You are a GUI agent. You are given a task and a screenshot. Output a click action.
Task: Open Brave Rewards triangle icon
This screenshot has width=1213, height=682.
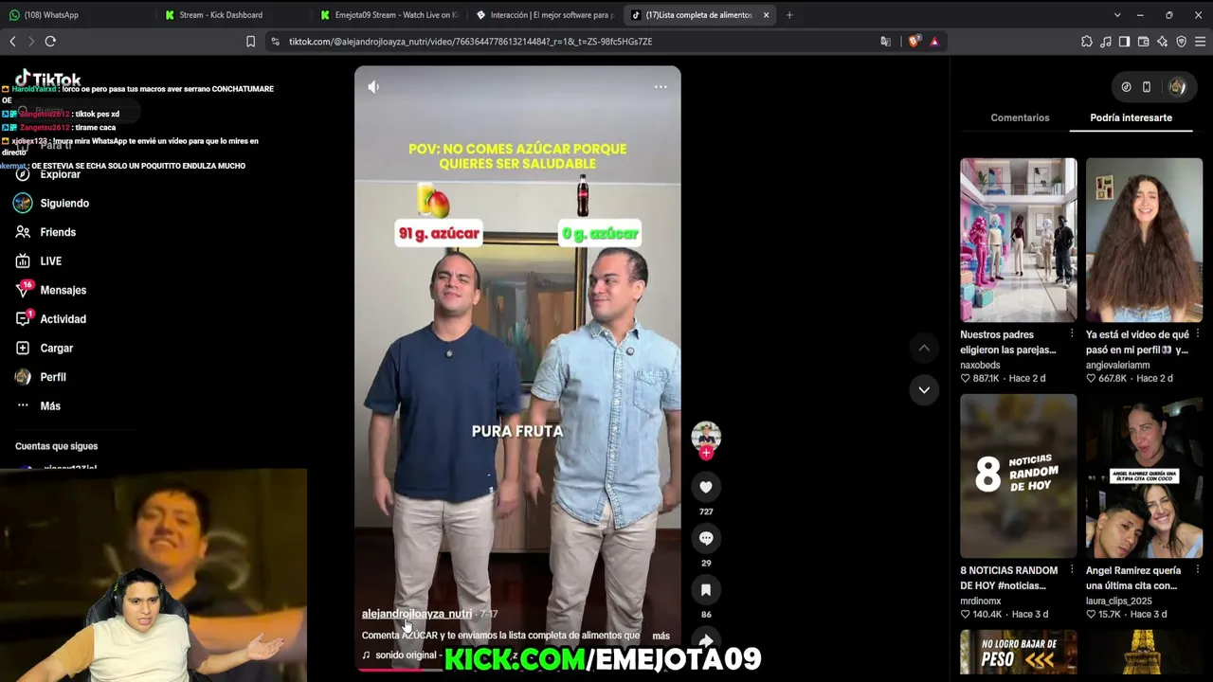point(934,42)
